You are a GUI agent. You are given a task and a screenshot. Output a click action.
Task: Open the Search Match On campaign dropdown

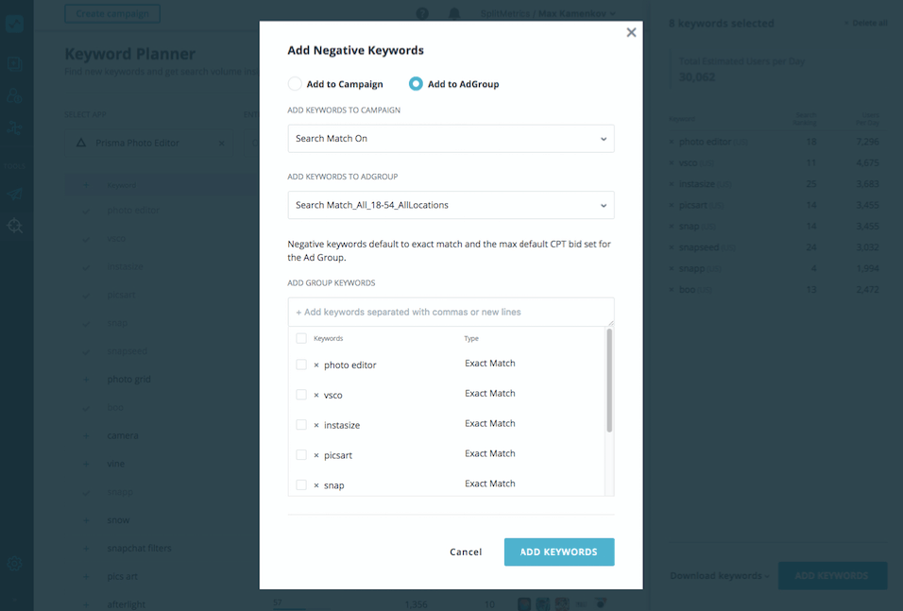(451, 138)
